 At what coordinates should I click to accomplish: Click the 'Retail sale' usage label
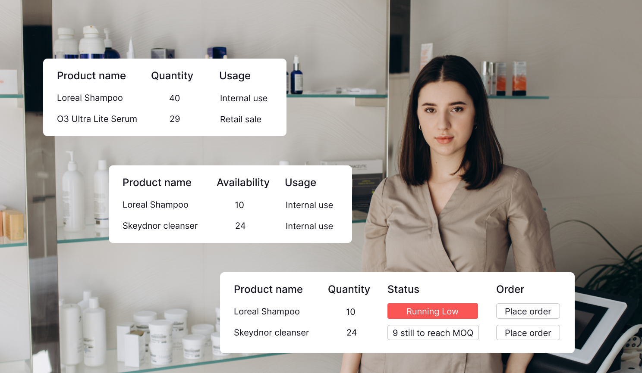(241, 119)
